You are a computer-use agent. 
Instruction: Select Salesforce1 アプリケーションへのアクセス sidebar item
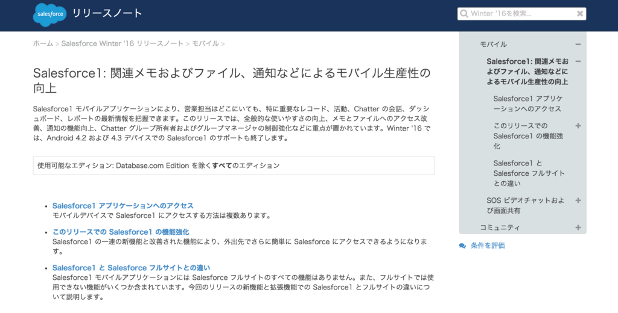pyautogui.click(x=528, y=104)
